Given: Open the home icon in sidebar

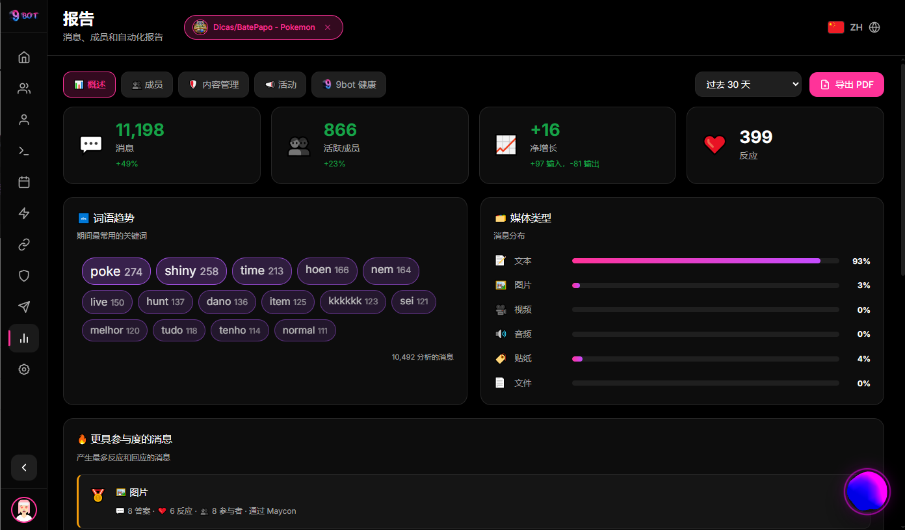Looking at the screenshot, I should (24, 57).
